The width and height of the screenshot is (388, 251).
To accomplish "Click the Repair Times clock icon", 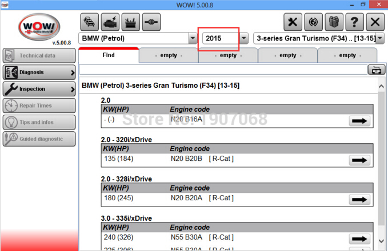I will (x=11, y=106).
